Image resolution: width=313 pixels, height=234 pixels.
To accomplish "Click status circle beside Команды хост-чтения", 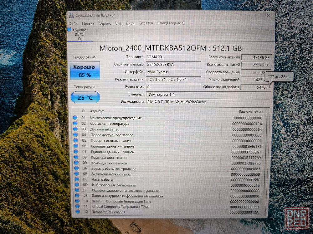I will point(75,157).
